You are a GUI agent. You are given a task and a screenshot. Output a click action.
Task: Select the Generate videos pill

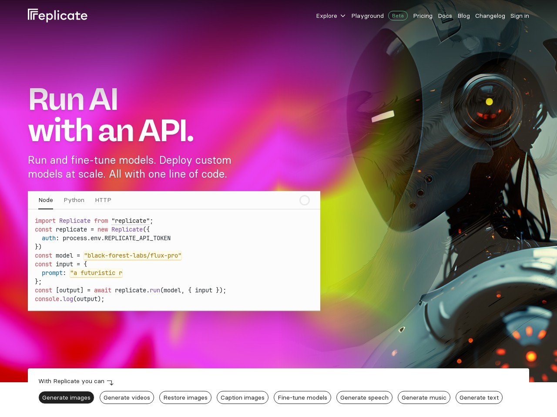coord(127,397)
